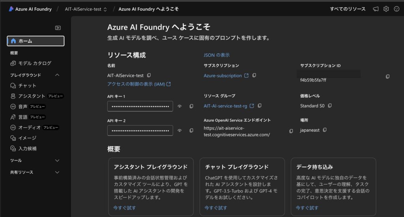Open アクセスの制御の表示 (IAM) link
The image size is (404, 217).
pyautogui.click(x=139, y=84)
